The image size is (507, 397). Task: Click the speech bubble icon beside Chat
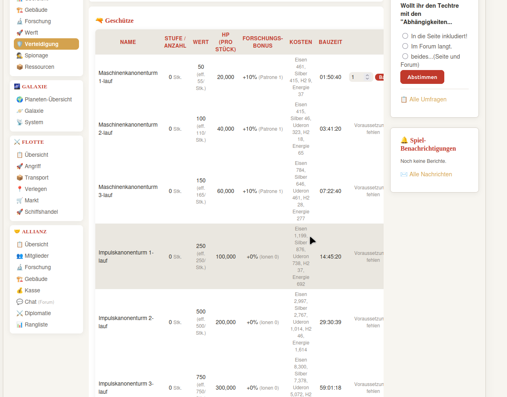coord(20,302)
